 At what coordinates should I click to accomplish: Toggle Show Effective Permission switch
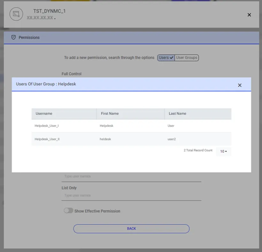(x=68, y=211)
